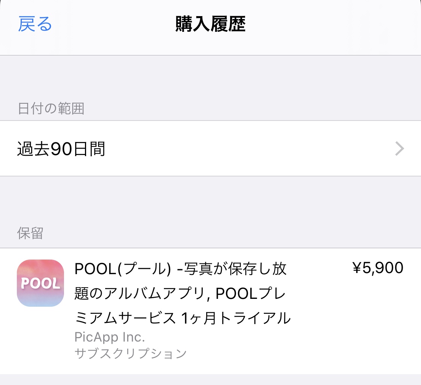Click the PicApp Inc. developer name
This screenshot has width=421, height=385.
coord(110,337)
